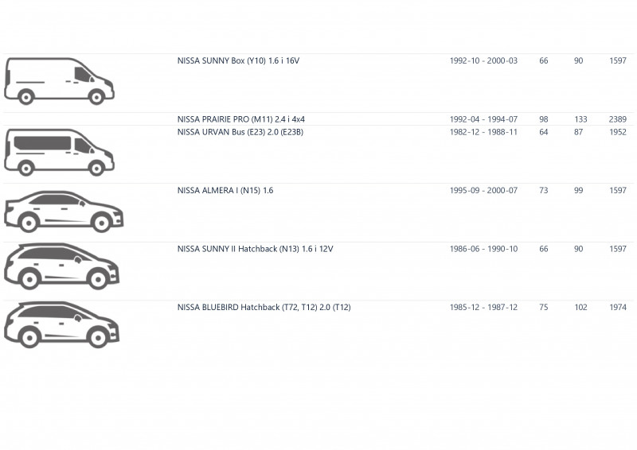Click the minibus icon for URVAN Bus
This screenshot has width=637, height=450.
coord(59,153)
